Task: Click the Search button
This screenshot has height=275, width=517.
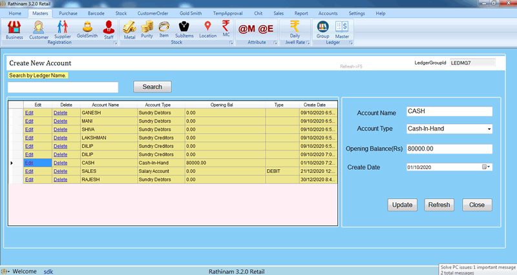Action: [x=153, y=87]
